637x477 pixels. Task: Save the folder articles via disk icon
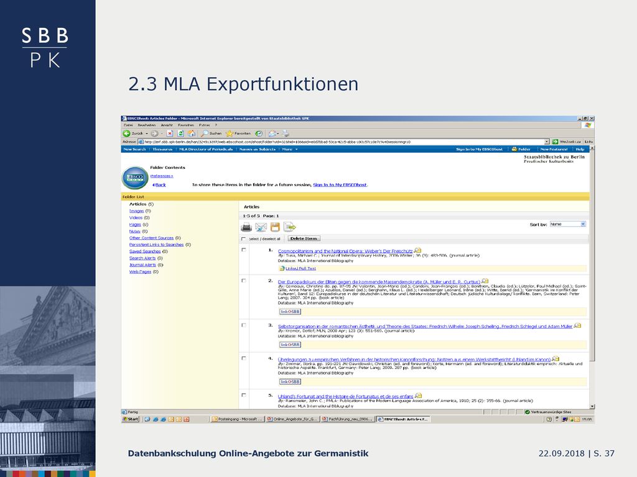(275, 227)
